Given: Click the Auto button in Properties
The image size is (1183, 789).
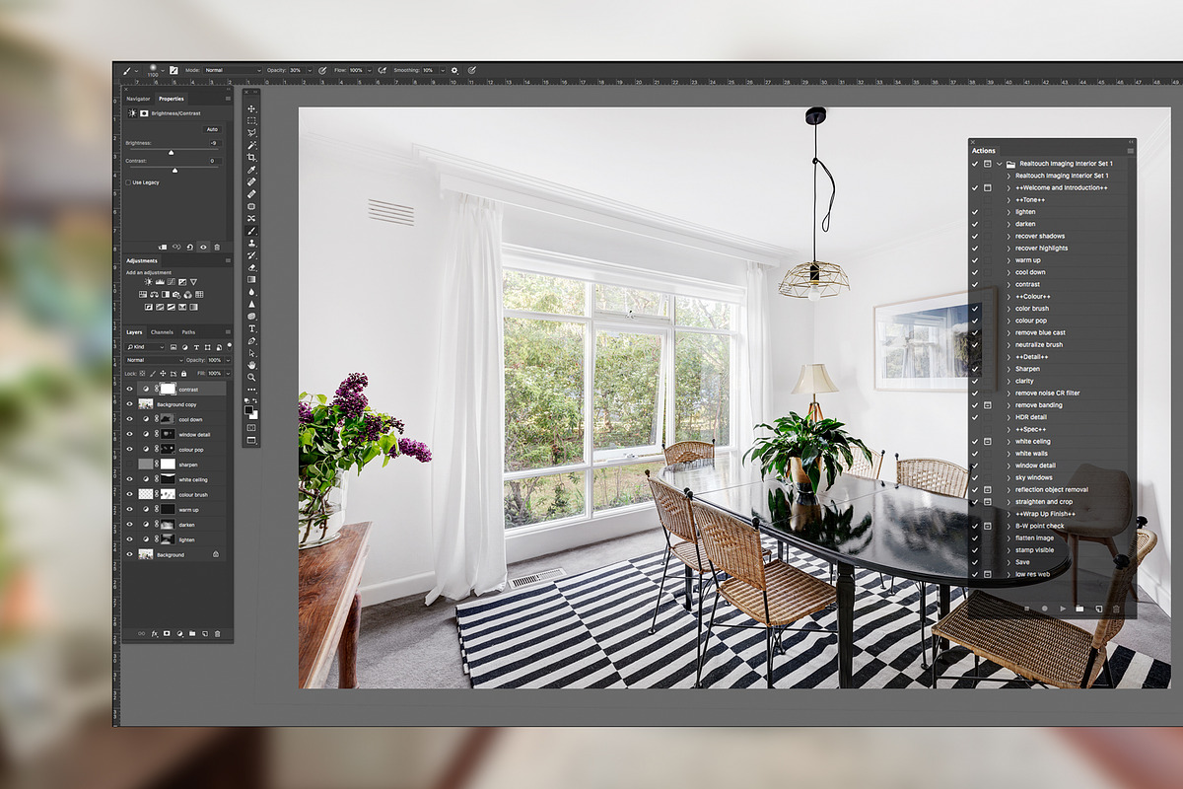Looking at the screenshot, I should point(212,129).
